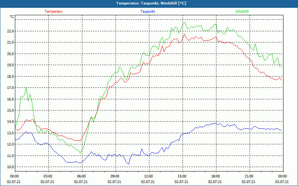298x186 pixels.
Task: Click the 03.07.21 date label
Action: point(282,182)
